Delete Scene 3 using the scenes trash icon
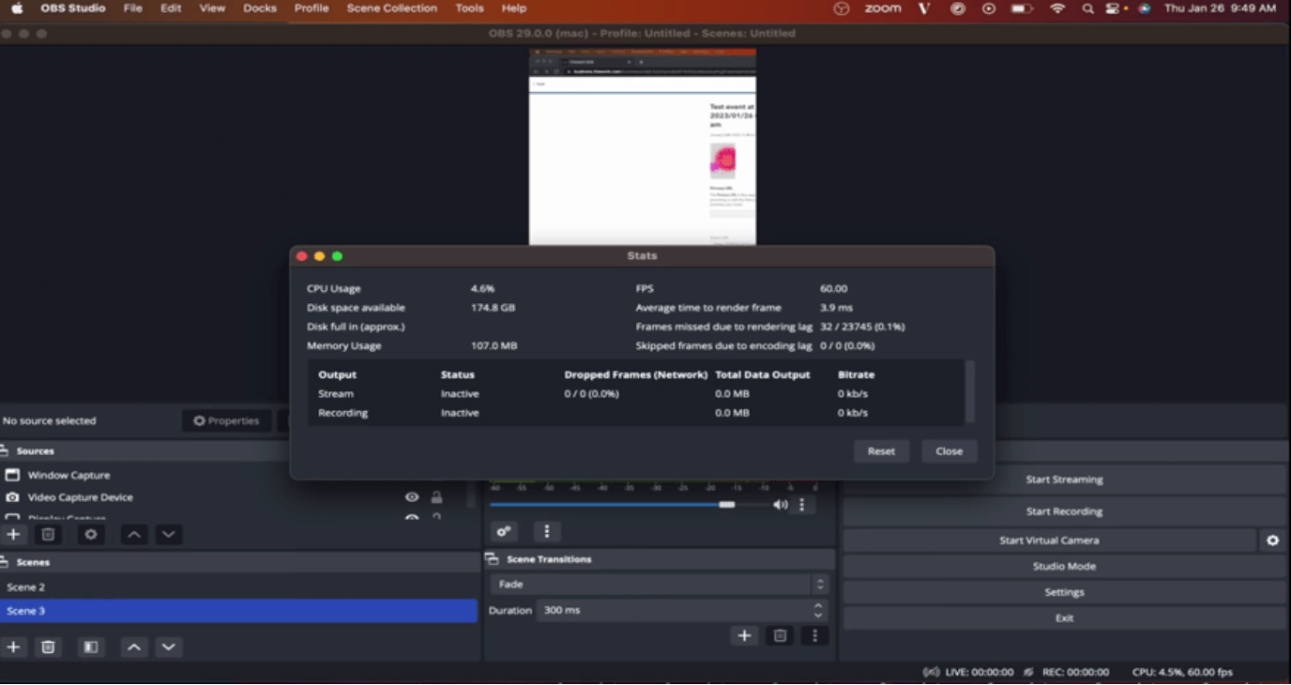Image resolution: width=1291 pixels, height=685 pixels. coord(48,647)
